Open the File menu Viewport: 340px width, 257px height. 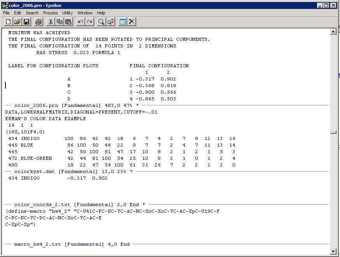click(6, 13)
